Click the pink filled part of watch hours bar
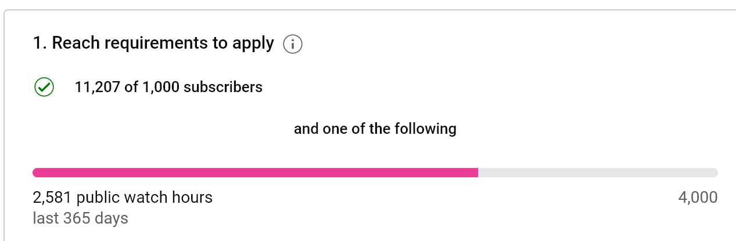This screenshot has height=241, width=736. click(x=255, y=173)
